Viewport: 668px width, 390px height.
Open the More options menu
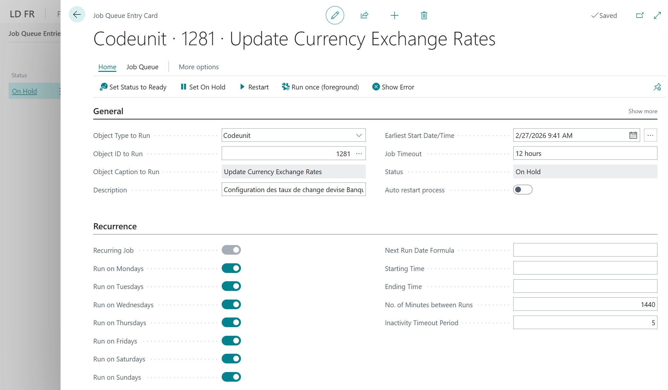pos(199,67)
